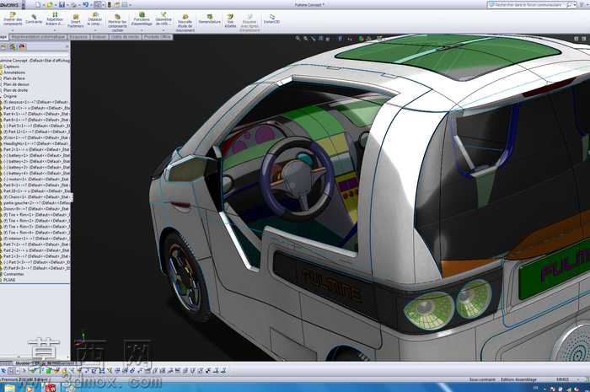
Task: Select Plan de face in the tree
Action: [x=14, y=78]
